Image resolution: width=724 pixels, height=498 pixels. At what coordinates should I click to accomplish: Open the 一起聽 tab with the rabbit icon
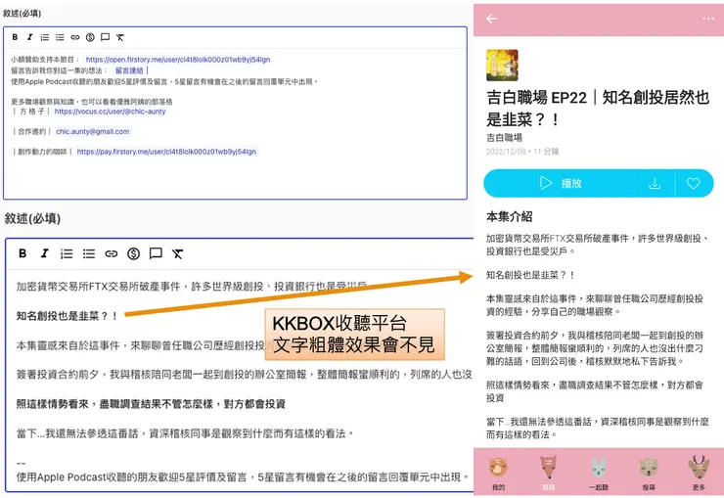pos(599,473)
